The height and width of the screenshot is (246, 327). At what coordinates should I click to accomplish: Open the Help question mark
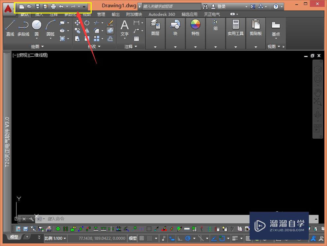276,7
